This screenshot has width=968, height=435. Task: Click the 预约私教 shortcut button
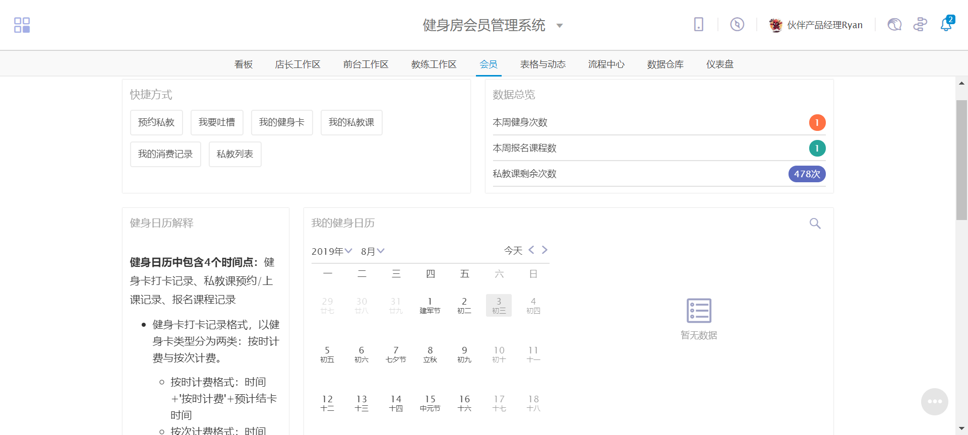(x=156, y=122)
